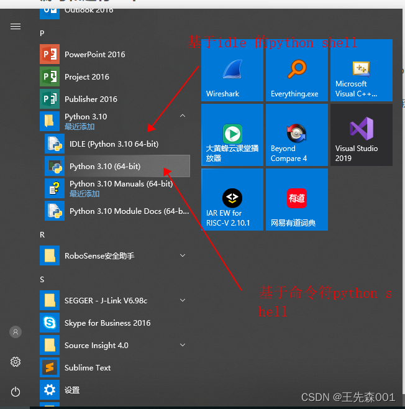Click the Publisher 2016 icon

pos(50,99)
